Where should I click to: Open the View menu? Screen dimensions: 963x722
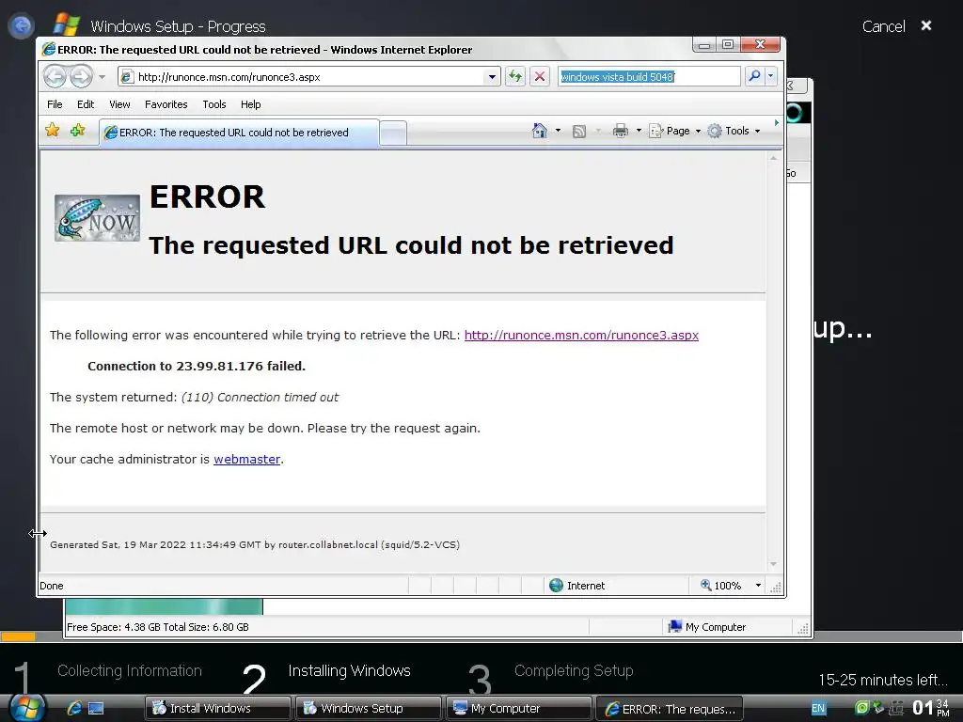tap(119, 104)
